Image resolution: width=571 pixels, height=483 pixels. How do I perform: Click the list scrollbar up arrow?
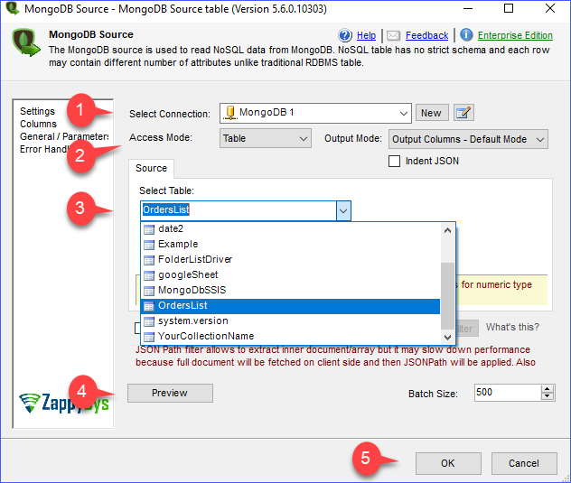447,230
